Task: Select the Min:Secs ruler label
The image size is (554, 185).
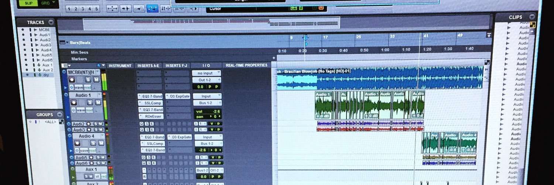Action: [80, 52]
